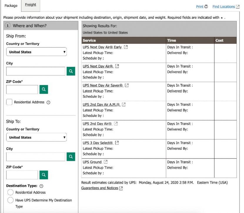This screenshot has height=213, width=244.
Task: Click the Residential Address help icon
Action: [49, 103]
